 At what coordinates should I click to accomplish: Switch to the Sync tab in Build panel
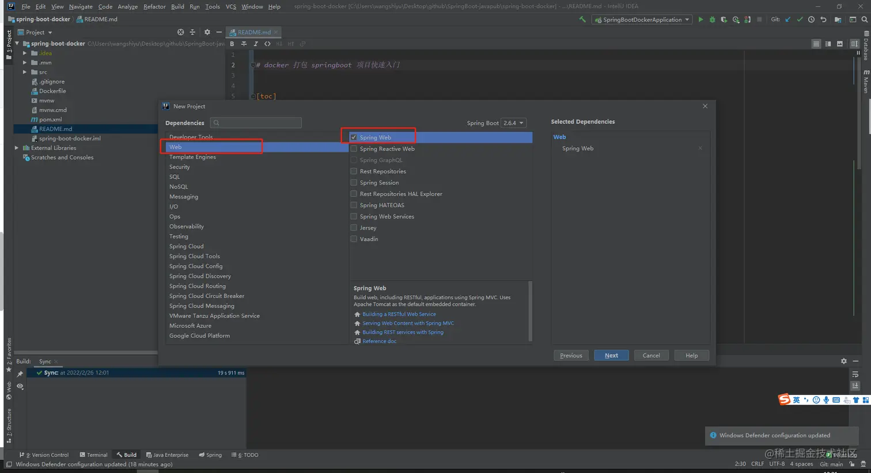coord(45,361)
